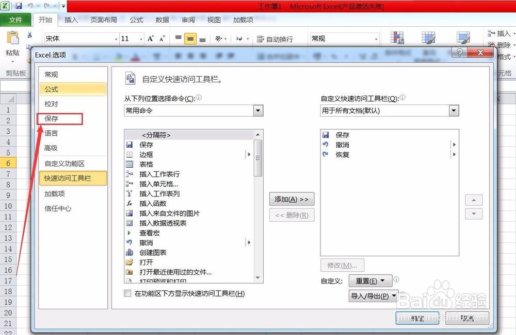Click conditional formatting icon in ribbon
Screen dimensions: 516x335
397,38
